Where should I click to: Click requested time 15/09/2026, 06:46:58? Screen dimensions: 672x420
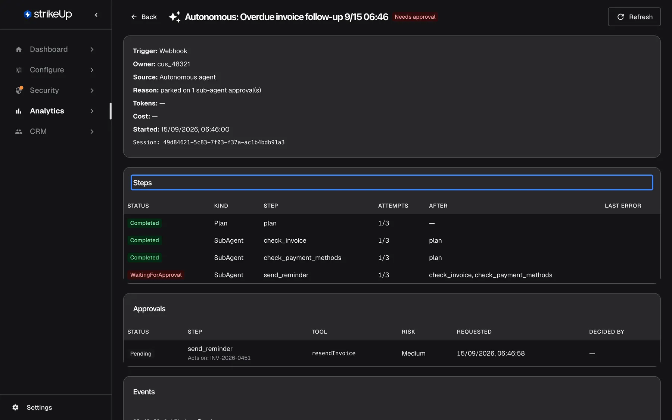(x=491, y=353)
